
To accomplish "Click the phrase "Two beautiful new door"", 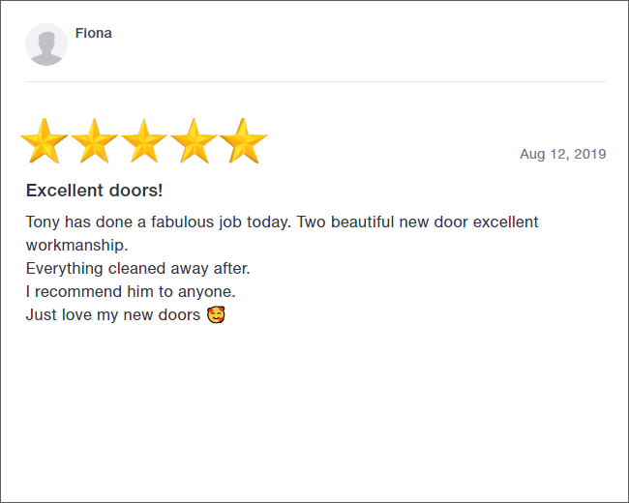I will 372,222.
